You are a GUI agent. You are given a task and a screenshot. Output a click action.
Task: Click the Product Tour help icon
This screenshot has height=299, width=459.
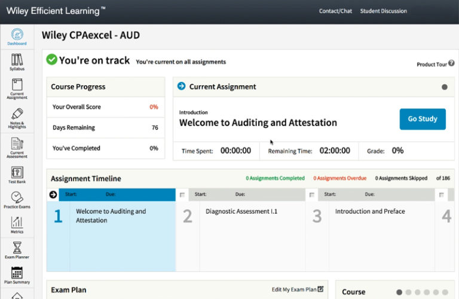coord(451,63)
